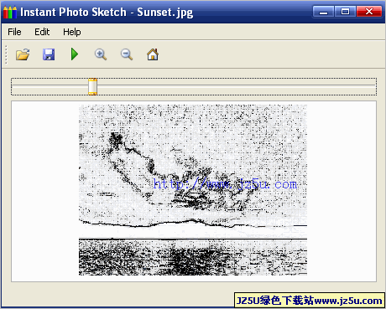Click the JZ5U yellow banner at bottom
The height and width of the screenshot is (309, 386).
(x=310, y=301)
